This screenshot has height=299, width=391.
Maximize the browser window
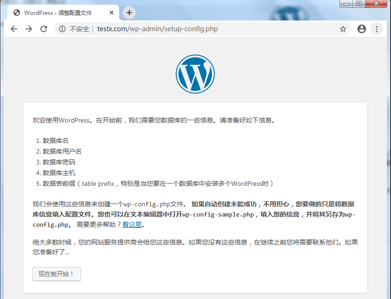pos(359,4)
